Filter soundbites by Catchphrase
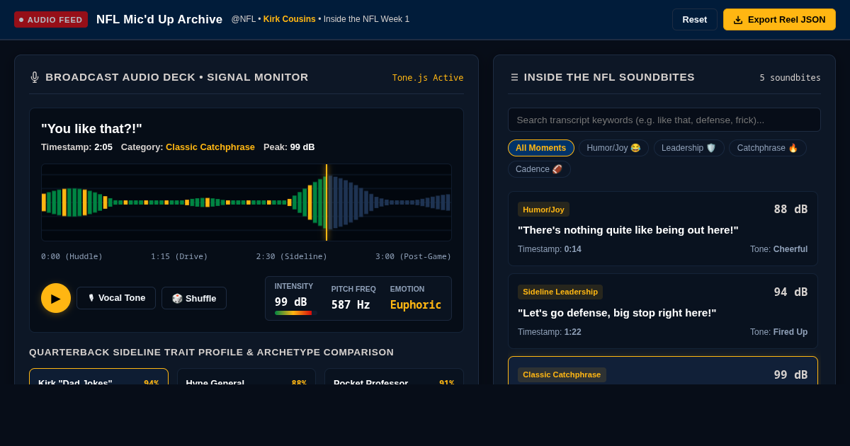The image size is (850, 446). pyautogui.click(x=768, y=148)
